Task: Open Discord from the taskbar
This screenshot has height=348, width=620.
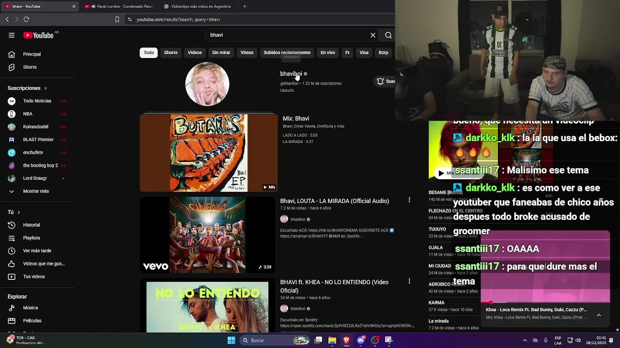Action: (x=360, y=340)
